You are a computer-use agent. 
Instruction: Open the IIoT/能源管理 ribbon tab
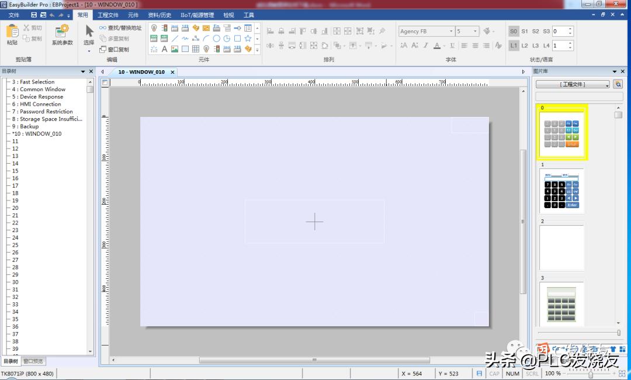point(197,15)
